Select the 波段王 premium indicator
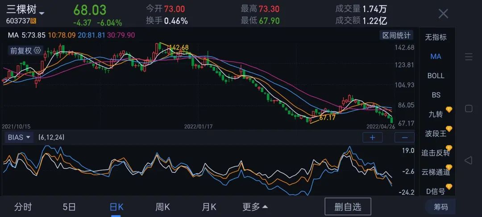The image size is (482, 217). (x=436, y=134)
